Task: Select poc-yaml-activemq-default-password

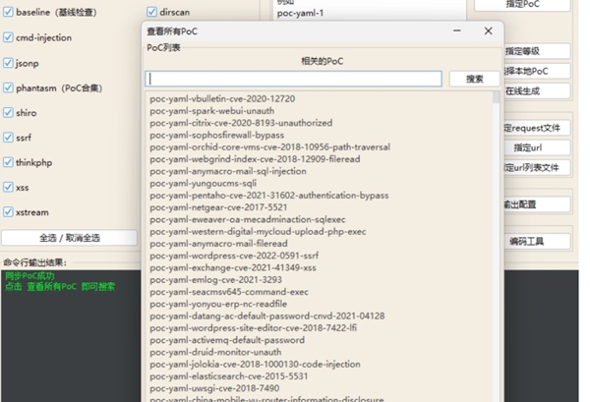Action: (x=227, y=339)
